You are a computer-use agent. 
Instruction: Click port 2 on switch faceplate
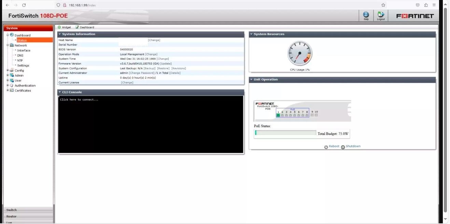point(282,115)
